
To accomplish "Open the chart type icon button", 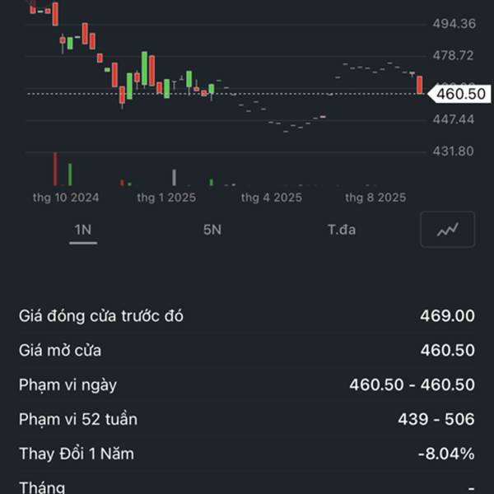I will tap(447, 230).
